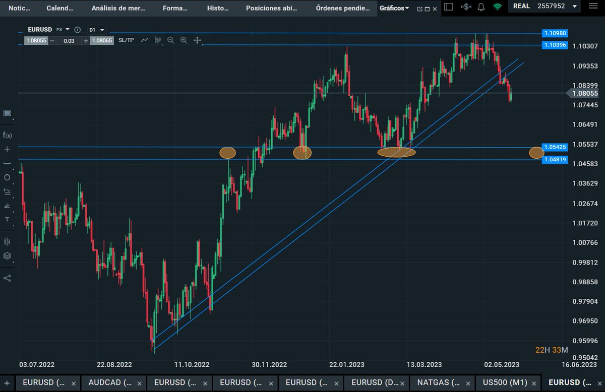Click the 1.02674 price axis value

[x=585, y=203]
